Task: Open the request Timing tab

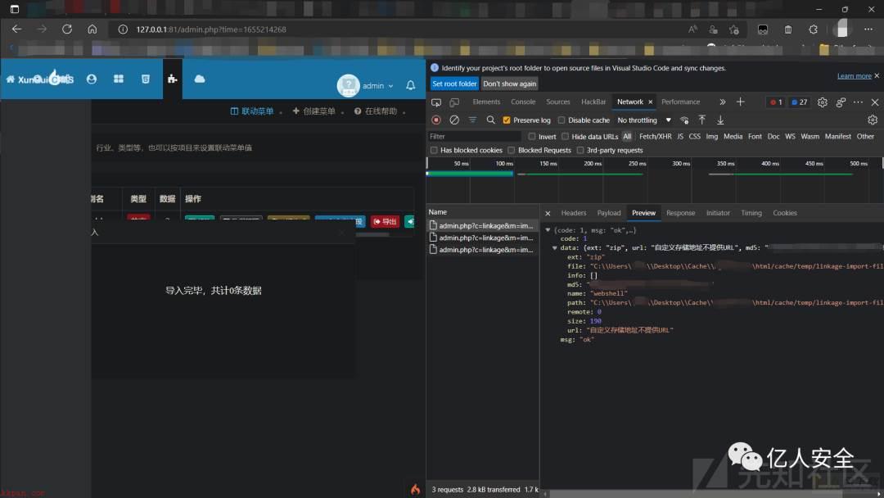Action: pyautogui.click(x=751, y=213)
